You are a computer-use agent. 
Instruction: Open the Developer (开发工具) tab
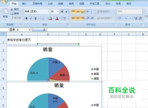click(x=94, y=4)
